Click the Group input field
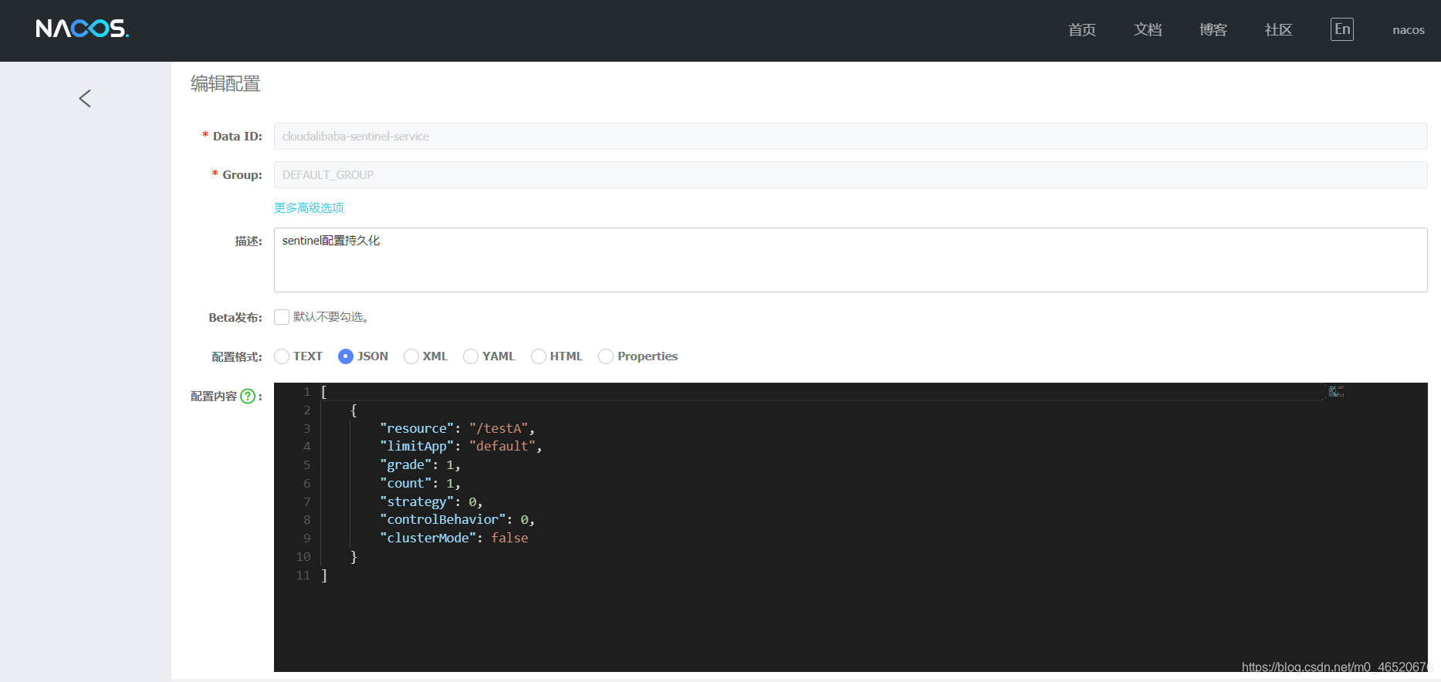Screen dimensions: 1441x682 coord(851,175)
